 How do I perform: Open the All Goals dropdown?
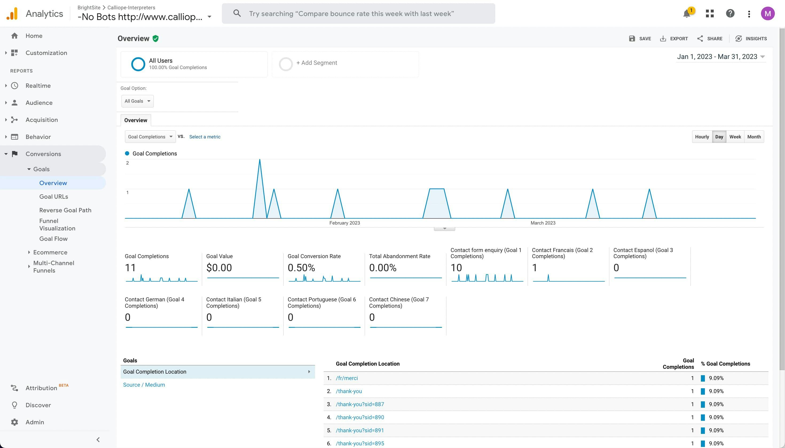pyautogui.click(x=138, y=101)
